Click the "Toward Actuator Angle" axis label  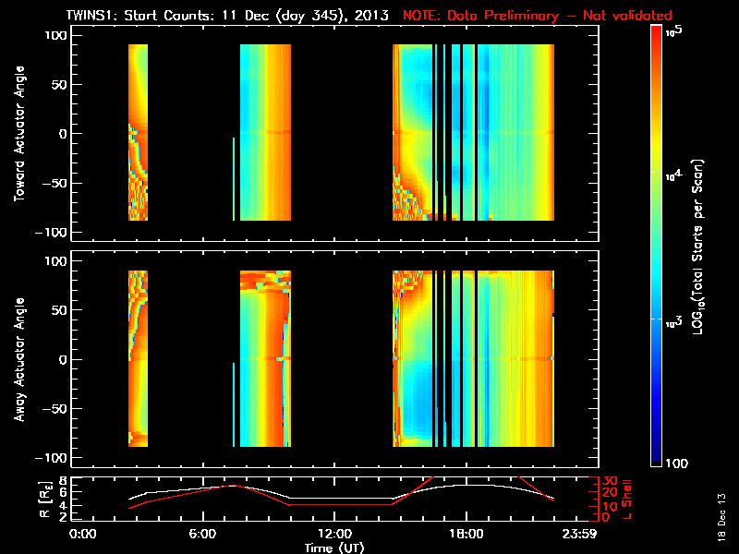point(19,134)
